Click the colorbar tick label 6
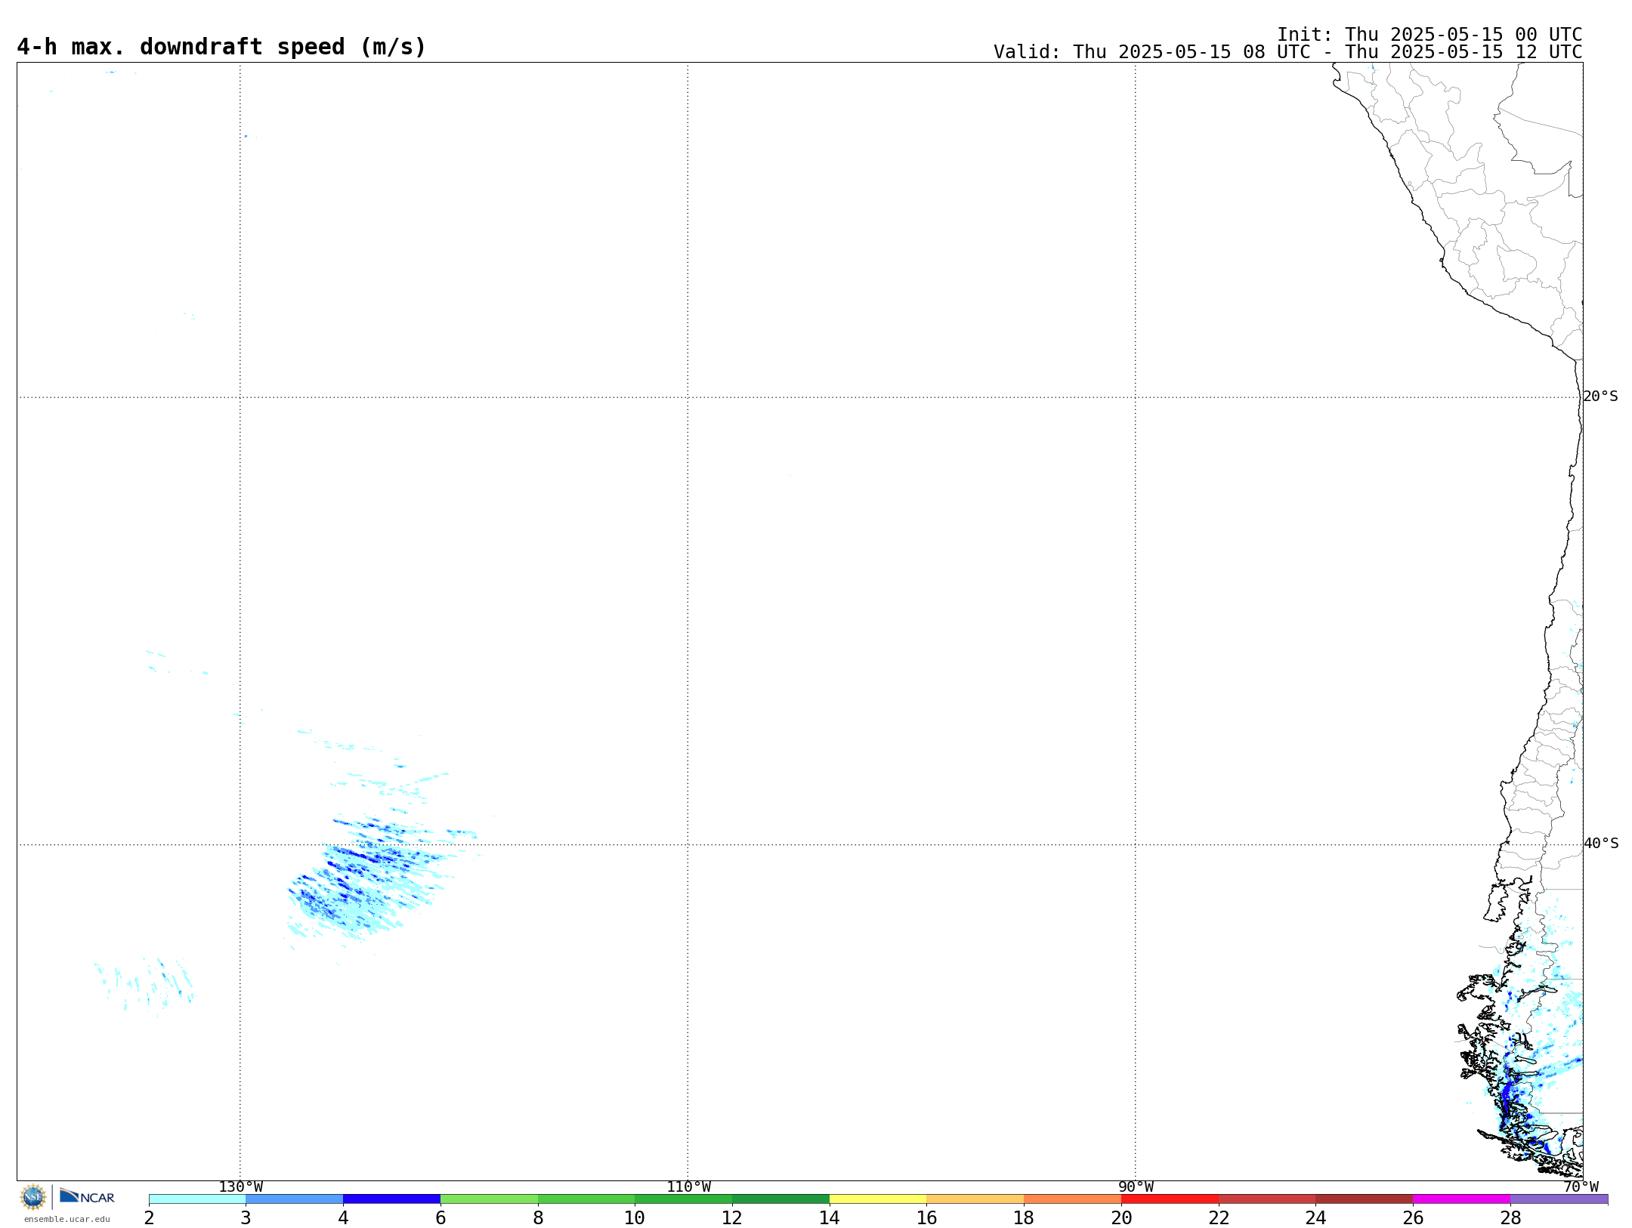The width and height of the screenshot is (1632, 1228). pos(440,1217)
